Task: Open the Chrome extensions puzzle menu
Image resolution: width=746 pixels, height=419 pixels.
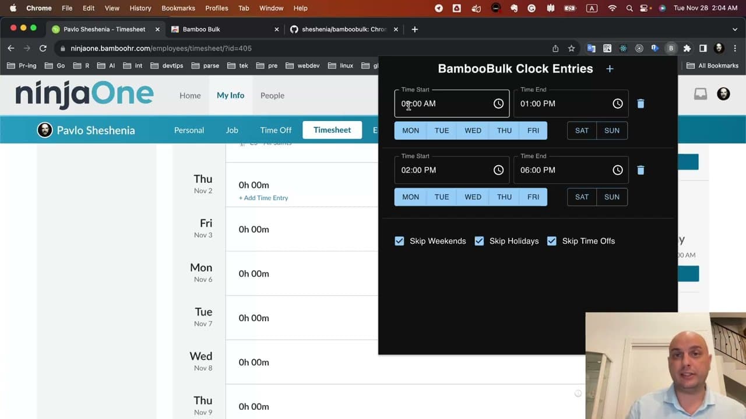Action: 687,48
